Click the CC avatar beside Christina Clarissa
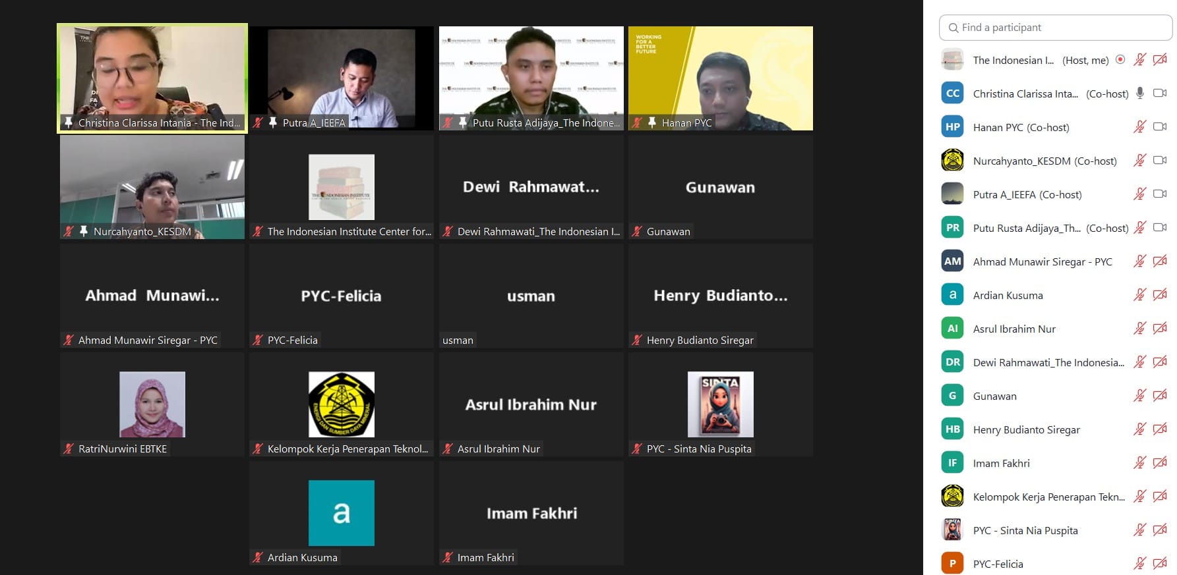Image resolution: width=1177 pixels, height=575 pixels. point(952,94)
